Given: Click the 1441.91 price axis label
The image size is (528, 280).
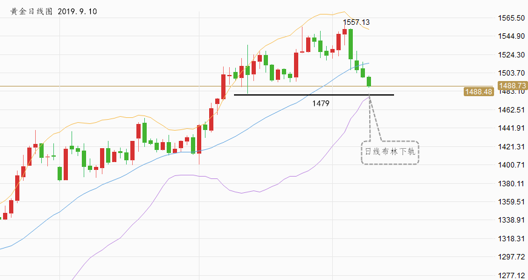Looking at the screenshot, I should click(x=511, y=128).
